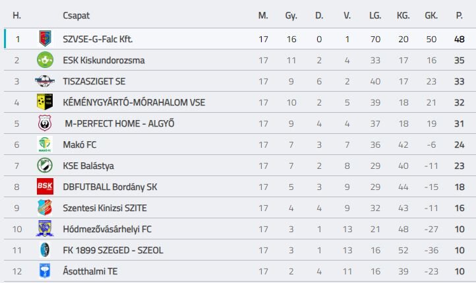The width and height of the screenshot is (476, 283).
Task: Click the Makó FC team crest
Action: [45, 144]
